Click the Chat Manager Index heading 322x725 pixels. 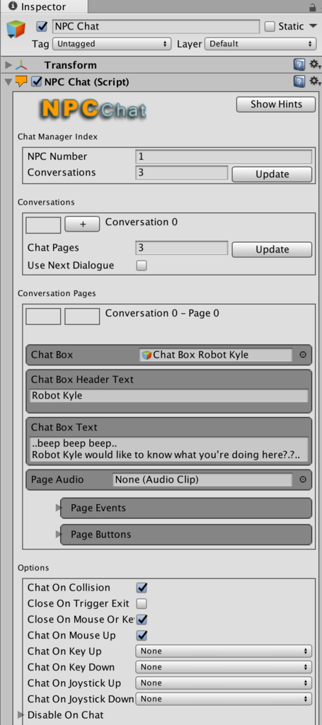pyautogui.click(x=58, y=137)
